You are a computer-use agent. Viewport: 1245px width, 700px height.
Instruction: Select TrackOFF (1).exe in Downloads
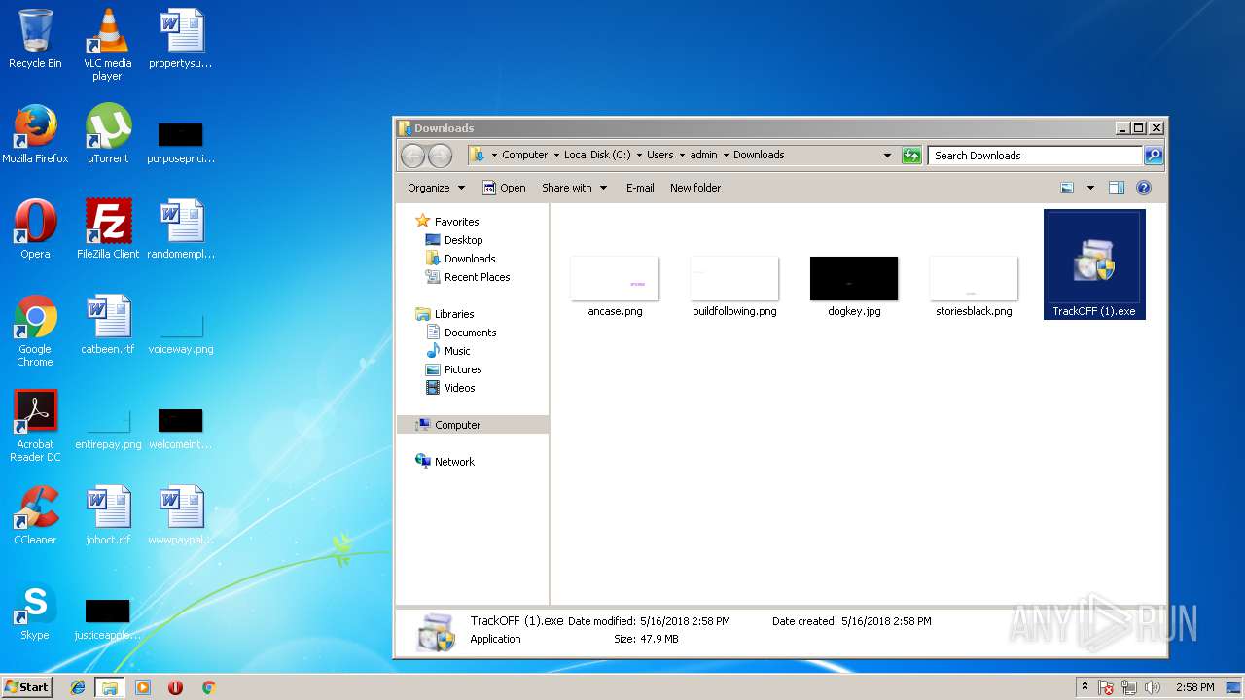[x=1094, y=264]
